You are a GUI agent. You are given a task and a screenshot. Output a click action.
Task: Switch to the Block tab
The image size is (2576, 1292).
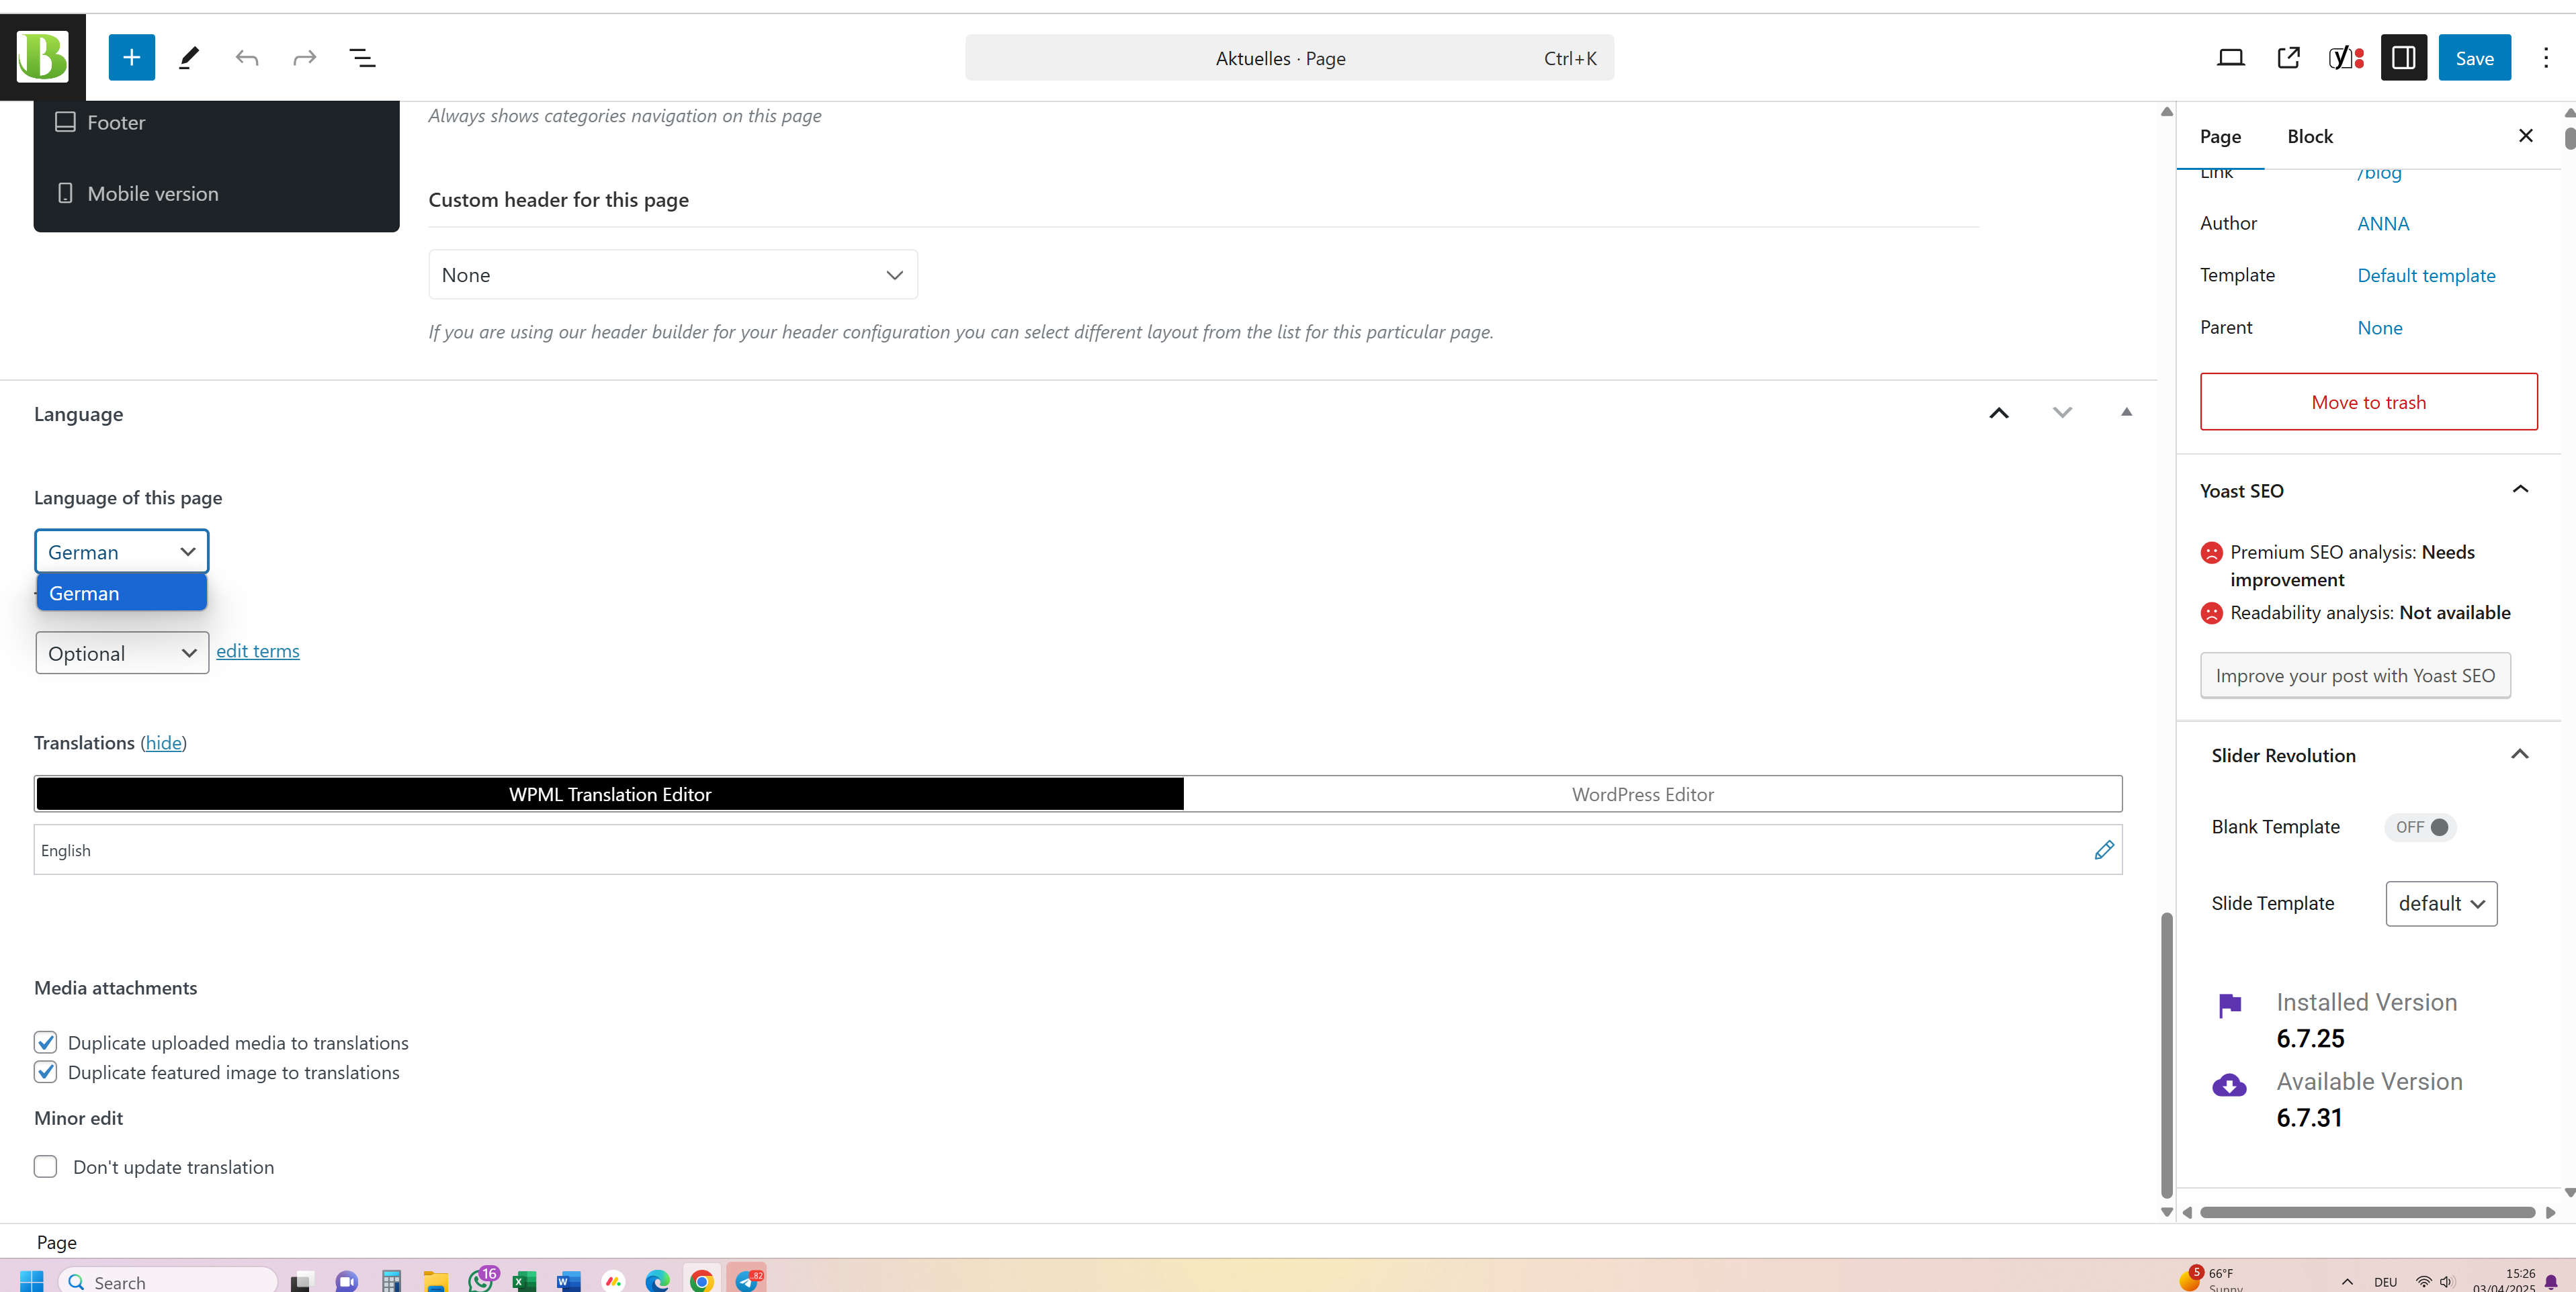pyautogui.click(x=2309, y=137)
